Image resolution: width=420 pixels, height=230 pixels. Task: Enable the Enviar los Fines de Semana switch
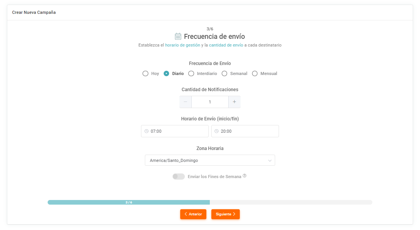[x=178, y=177]
